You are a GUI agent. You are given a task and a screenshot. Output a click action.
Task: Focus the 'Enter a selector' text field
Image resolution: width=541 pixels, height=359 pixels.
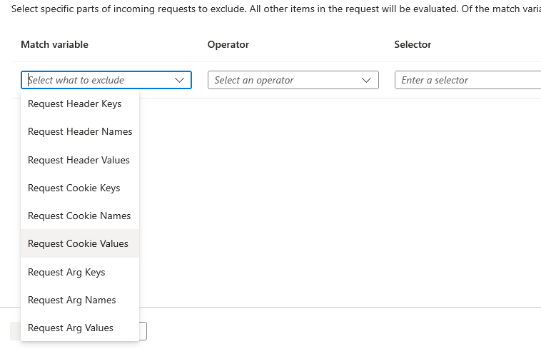tap(467, 80)
